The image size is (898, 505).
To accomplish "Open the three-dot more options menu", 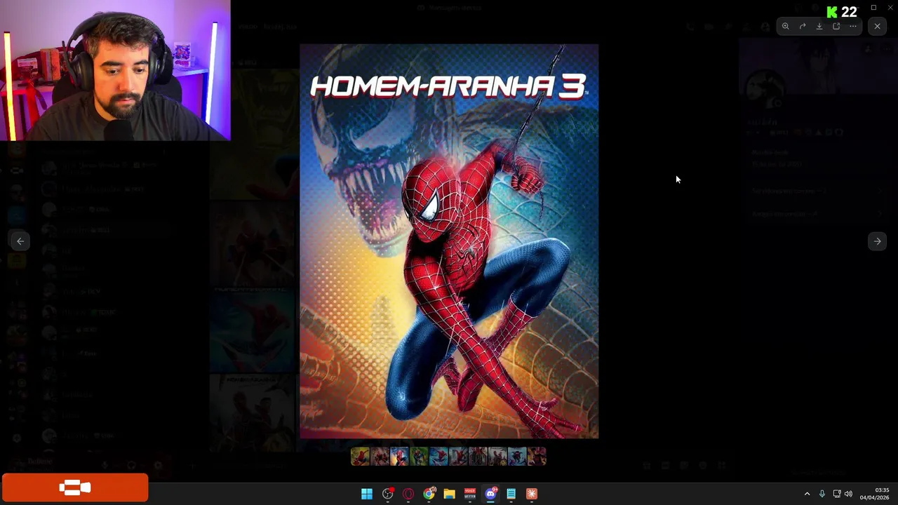I will pyautogui.click(x=853, y=27).
